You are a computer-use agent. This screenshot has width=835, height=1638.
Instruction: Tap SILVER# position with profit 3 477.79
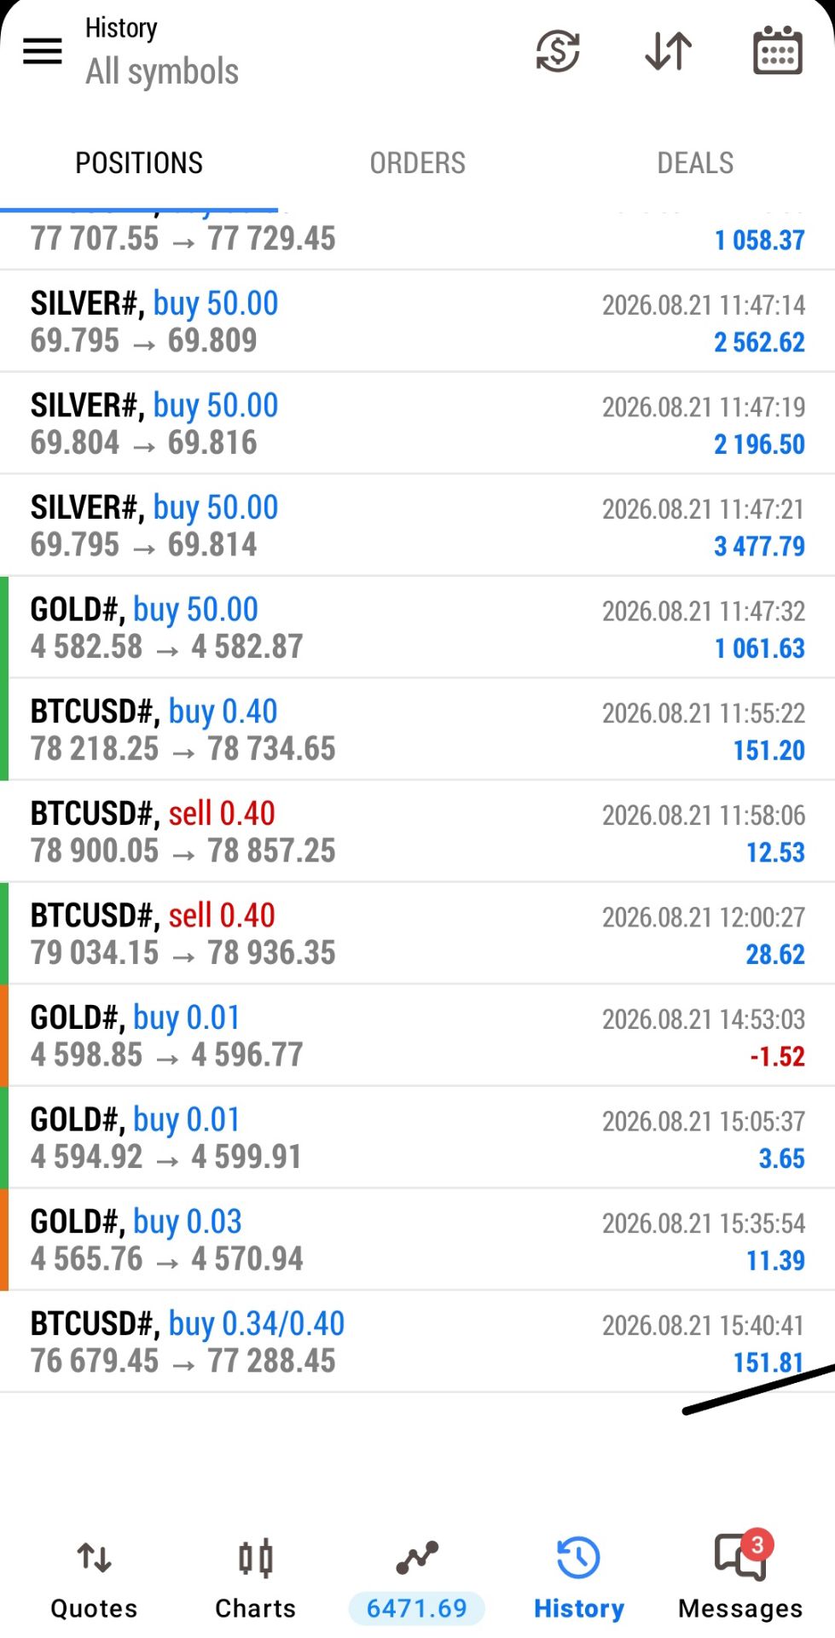coord(417,526)
